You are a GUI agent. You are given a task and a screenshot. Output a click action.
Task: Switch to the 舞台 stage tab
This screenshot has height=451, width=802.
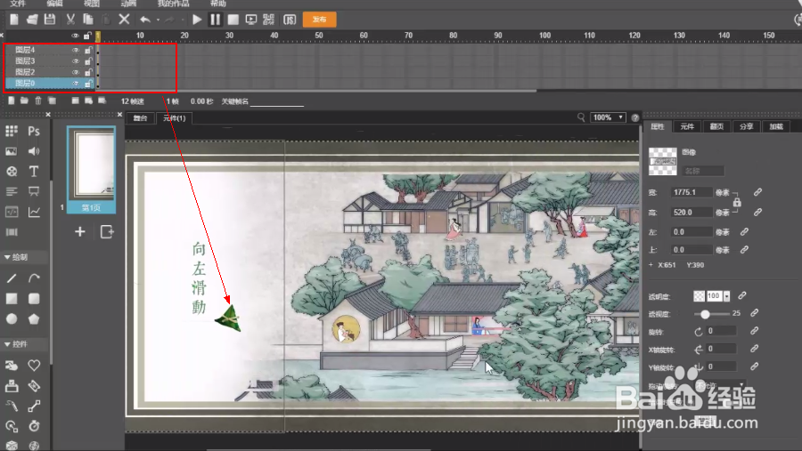click(x=140, y=118)
